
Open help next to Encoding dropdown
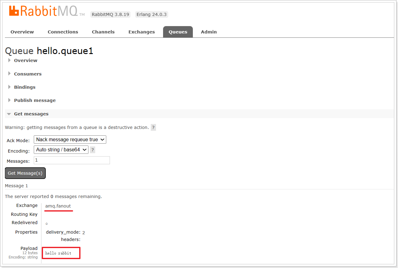point(92,150)
